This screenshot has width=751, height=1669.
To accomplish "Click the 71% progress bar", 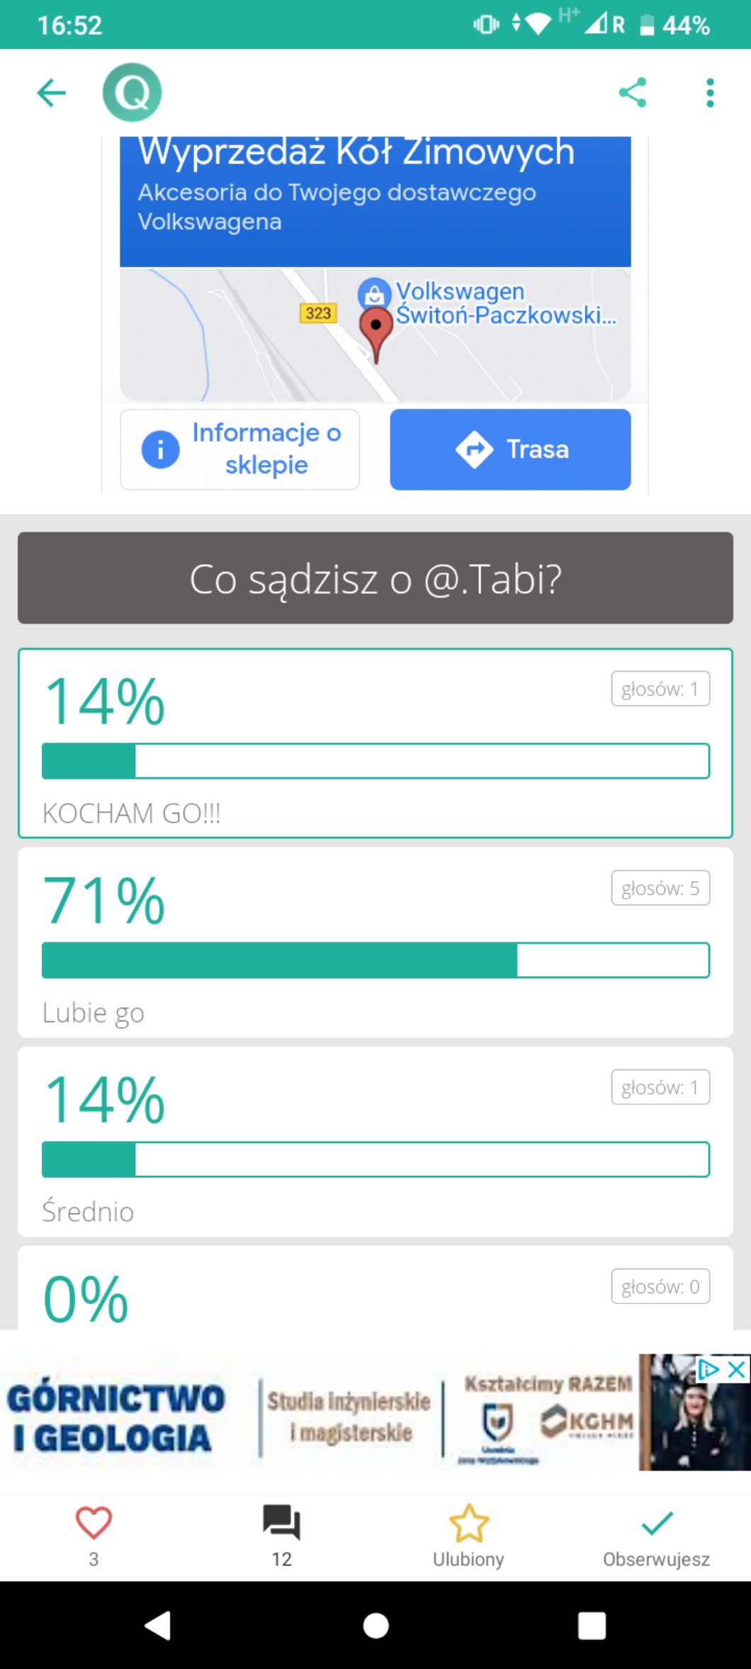I will pos(375,960).
